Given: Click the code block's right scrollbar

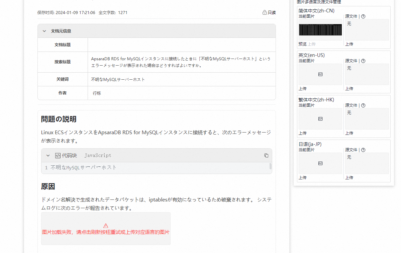Looking at the screenshot, I should (271, 165).
